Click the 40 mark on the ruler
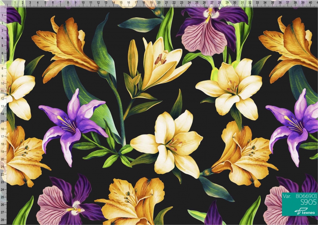 click(310, 2)
